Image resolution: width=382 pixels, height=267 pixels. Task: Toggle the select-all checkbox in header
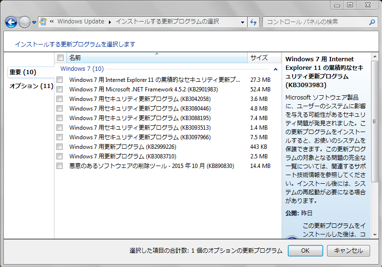coord(60,57)
